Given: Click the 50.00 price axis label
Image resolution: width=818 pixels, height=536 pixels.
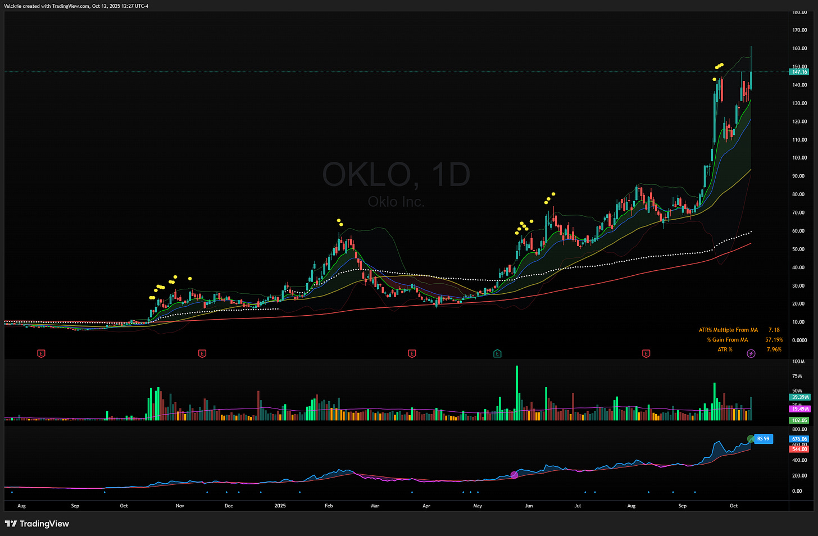Looking at the screenshot, I should point(799,249).
